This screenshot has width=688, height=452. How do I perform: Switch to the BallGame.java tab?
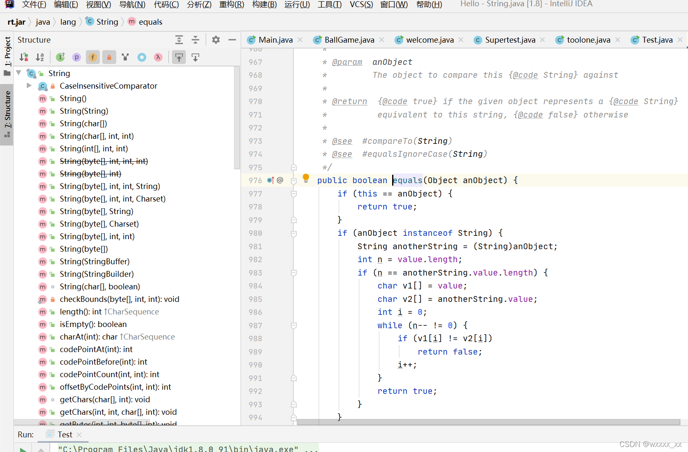(x=349, y=40)
